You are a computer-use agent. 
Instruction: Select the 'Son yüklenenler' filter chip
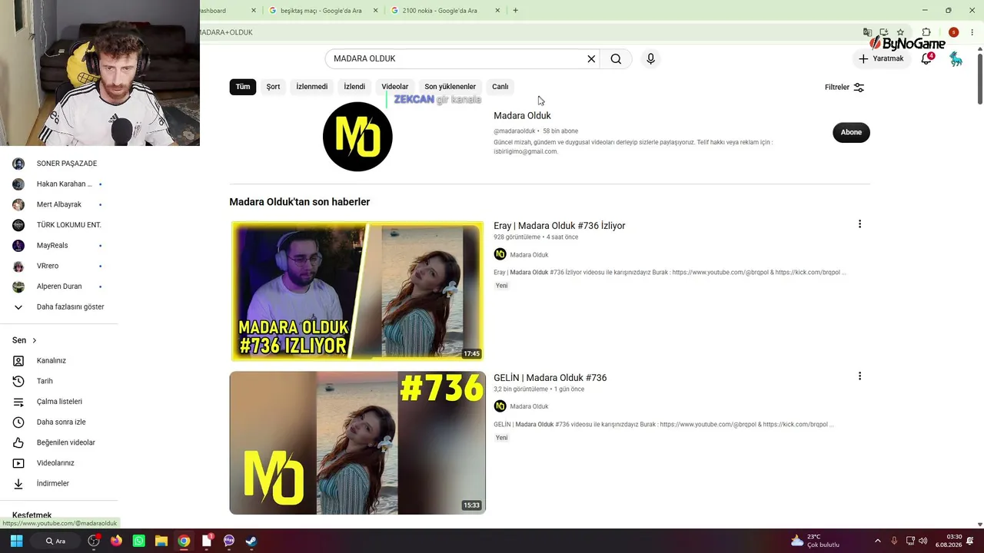pos(450,87)
